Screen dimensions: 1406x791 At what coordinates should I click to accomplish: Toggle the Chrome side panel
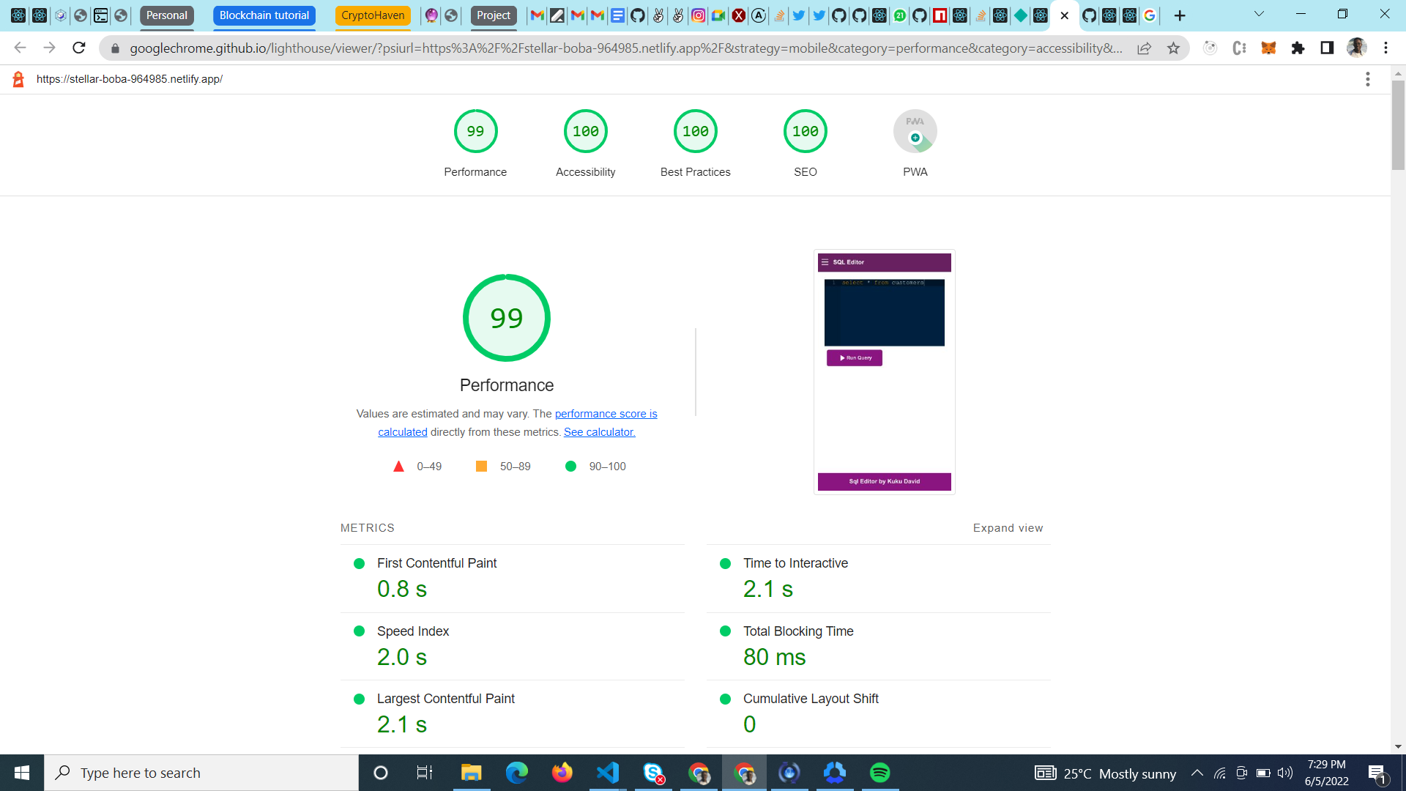(1327, 48)
